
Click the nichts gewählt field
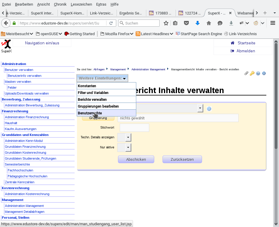[178, 118]
